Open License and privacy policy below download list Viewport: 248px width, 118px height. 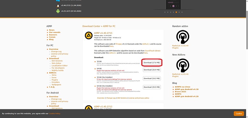coord(139,98)
